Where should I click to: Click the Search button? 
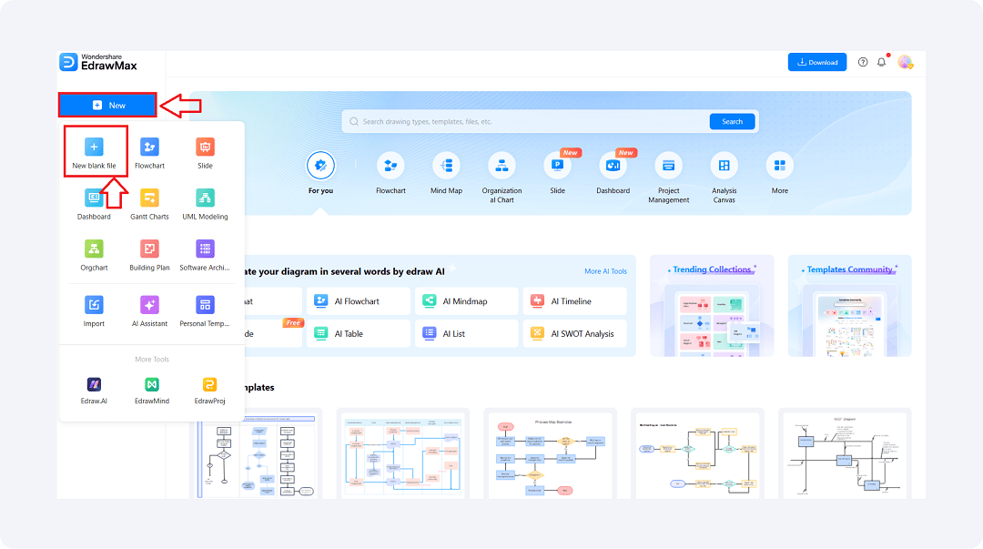tap(732, 122)
